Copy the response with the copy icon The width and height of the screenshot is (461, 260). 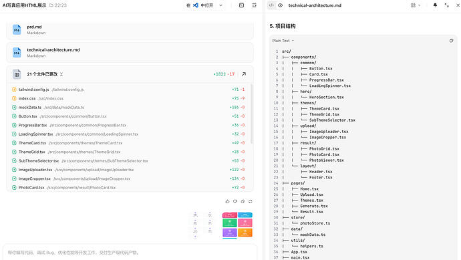[243, 201]
